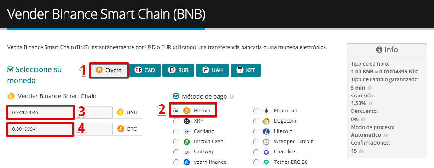Select the Bitcoin Cash radio button
The height and width of the screenshot is (168, 434).
click(176, 141)
